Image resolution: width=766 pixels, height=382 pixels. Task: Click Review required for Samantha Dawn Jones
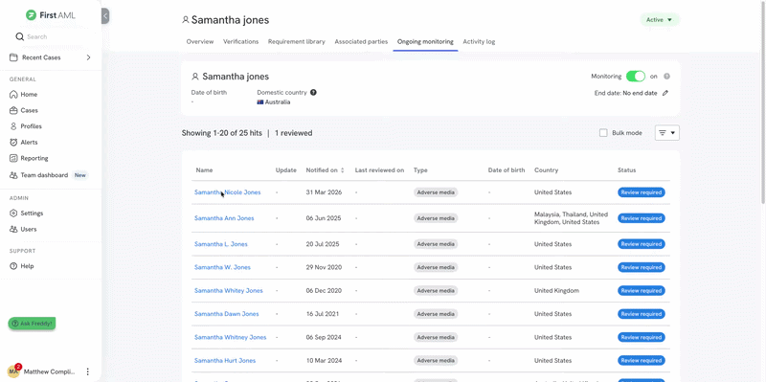click(641, 314)
